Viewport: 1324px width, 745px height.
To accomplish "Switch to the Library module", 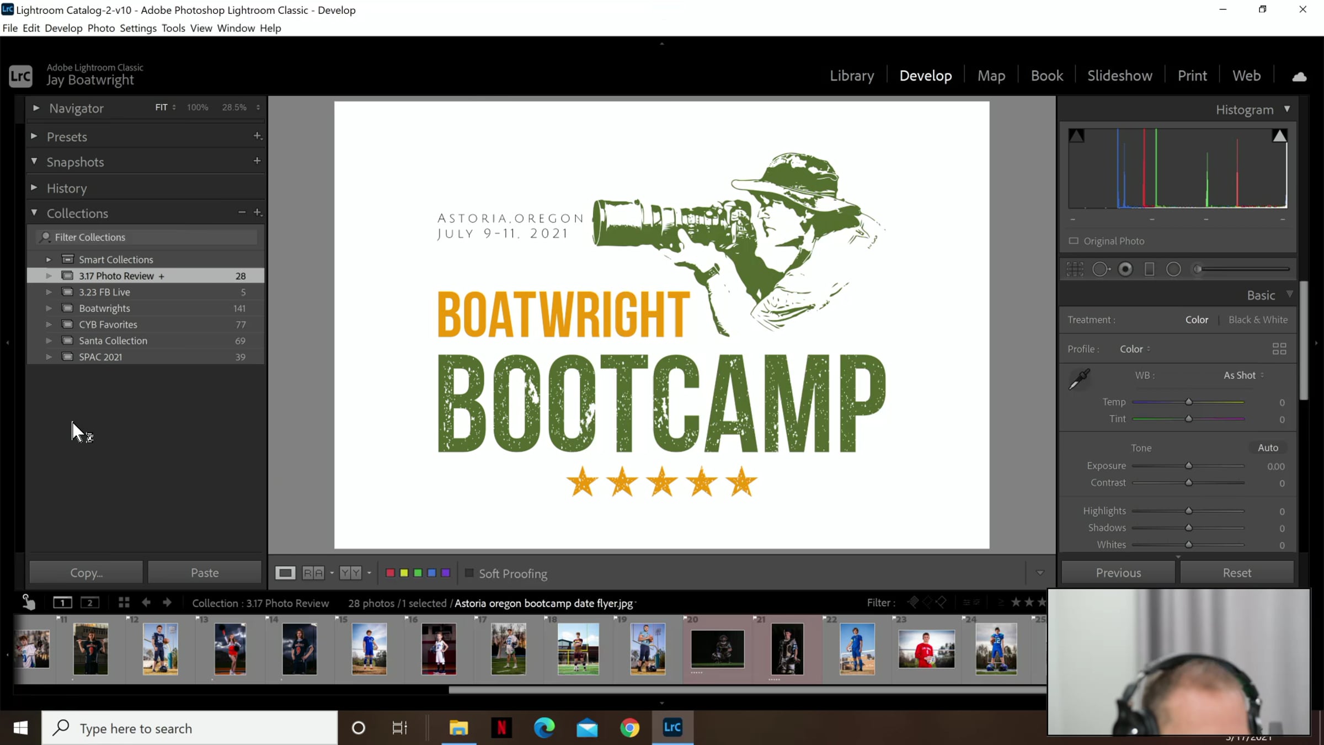I will click(852, 76).
